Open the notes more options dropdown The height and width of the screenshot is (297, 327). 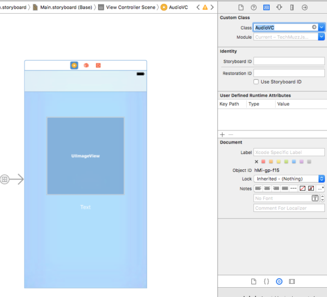tap(320, 188)
